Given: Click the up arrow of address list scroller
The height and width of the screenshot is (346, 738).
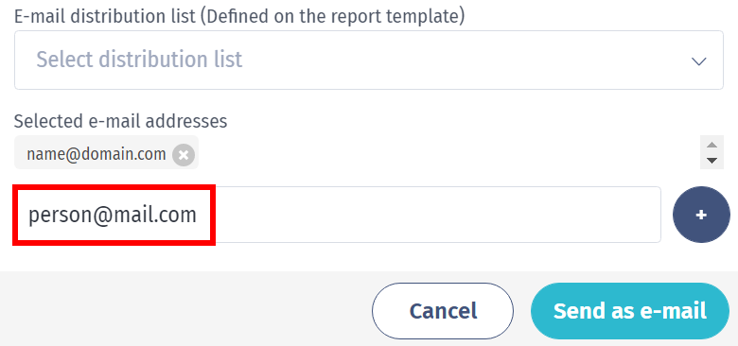Looking at the screenshot, I should (712, 145).
